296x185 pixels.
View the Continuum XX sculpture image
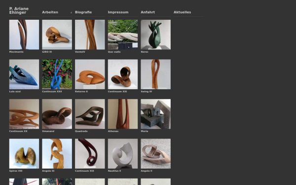[24, 114]
